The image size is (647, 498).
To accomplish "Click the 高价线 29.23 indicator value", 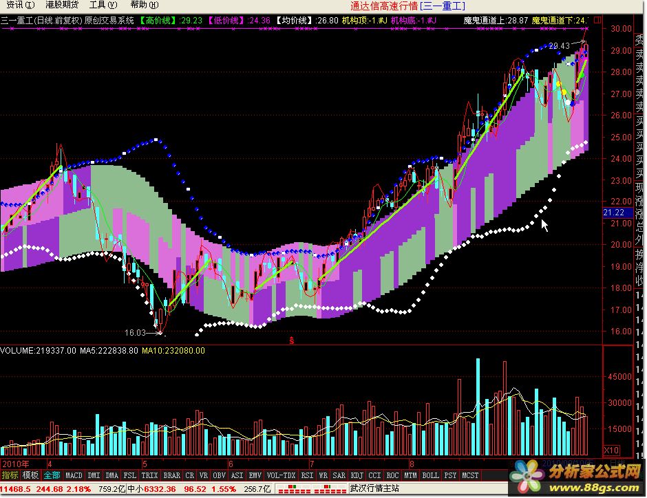I will tap(169, 20).
